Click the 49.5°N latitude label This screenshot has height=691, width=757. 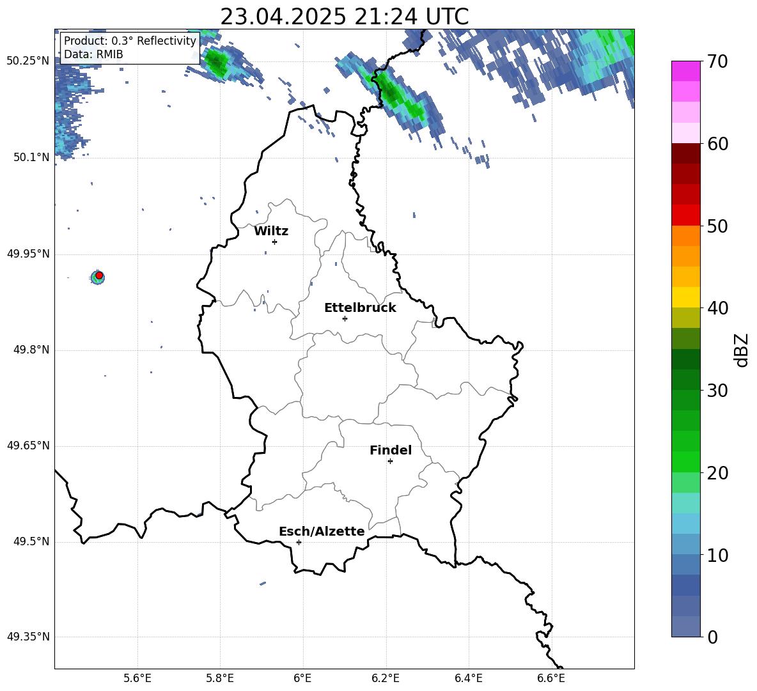click(31, 541)
